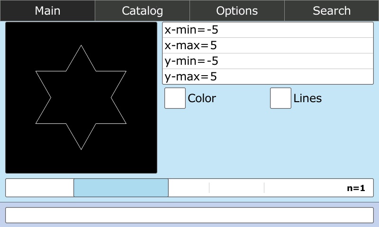379x227 pixels.
Task: Click the y-max=5 field
Action: (268, 77)
